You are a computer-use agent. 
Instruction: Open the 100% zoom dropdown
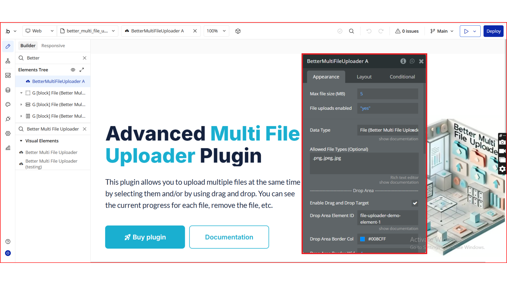pyautogui.click(x=216, y=31)
